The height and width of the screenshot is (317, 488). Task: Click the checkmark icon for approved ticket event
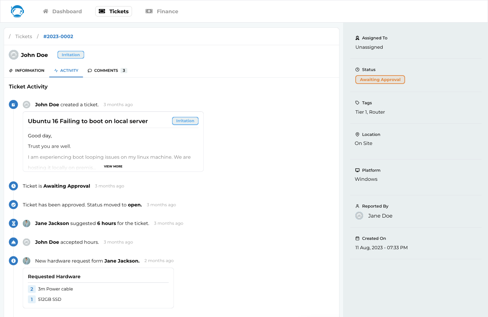[x=13, y=205]
